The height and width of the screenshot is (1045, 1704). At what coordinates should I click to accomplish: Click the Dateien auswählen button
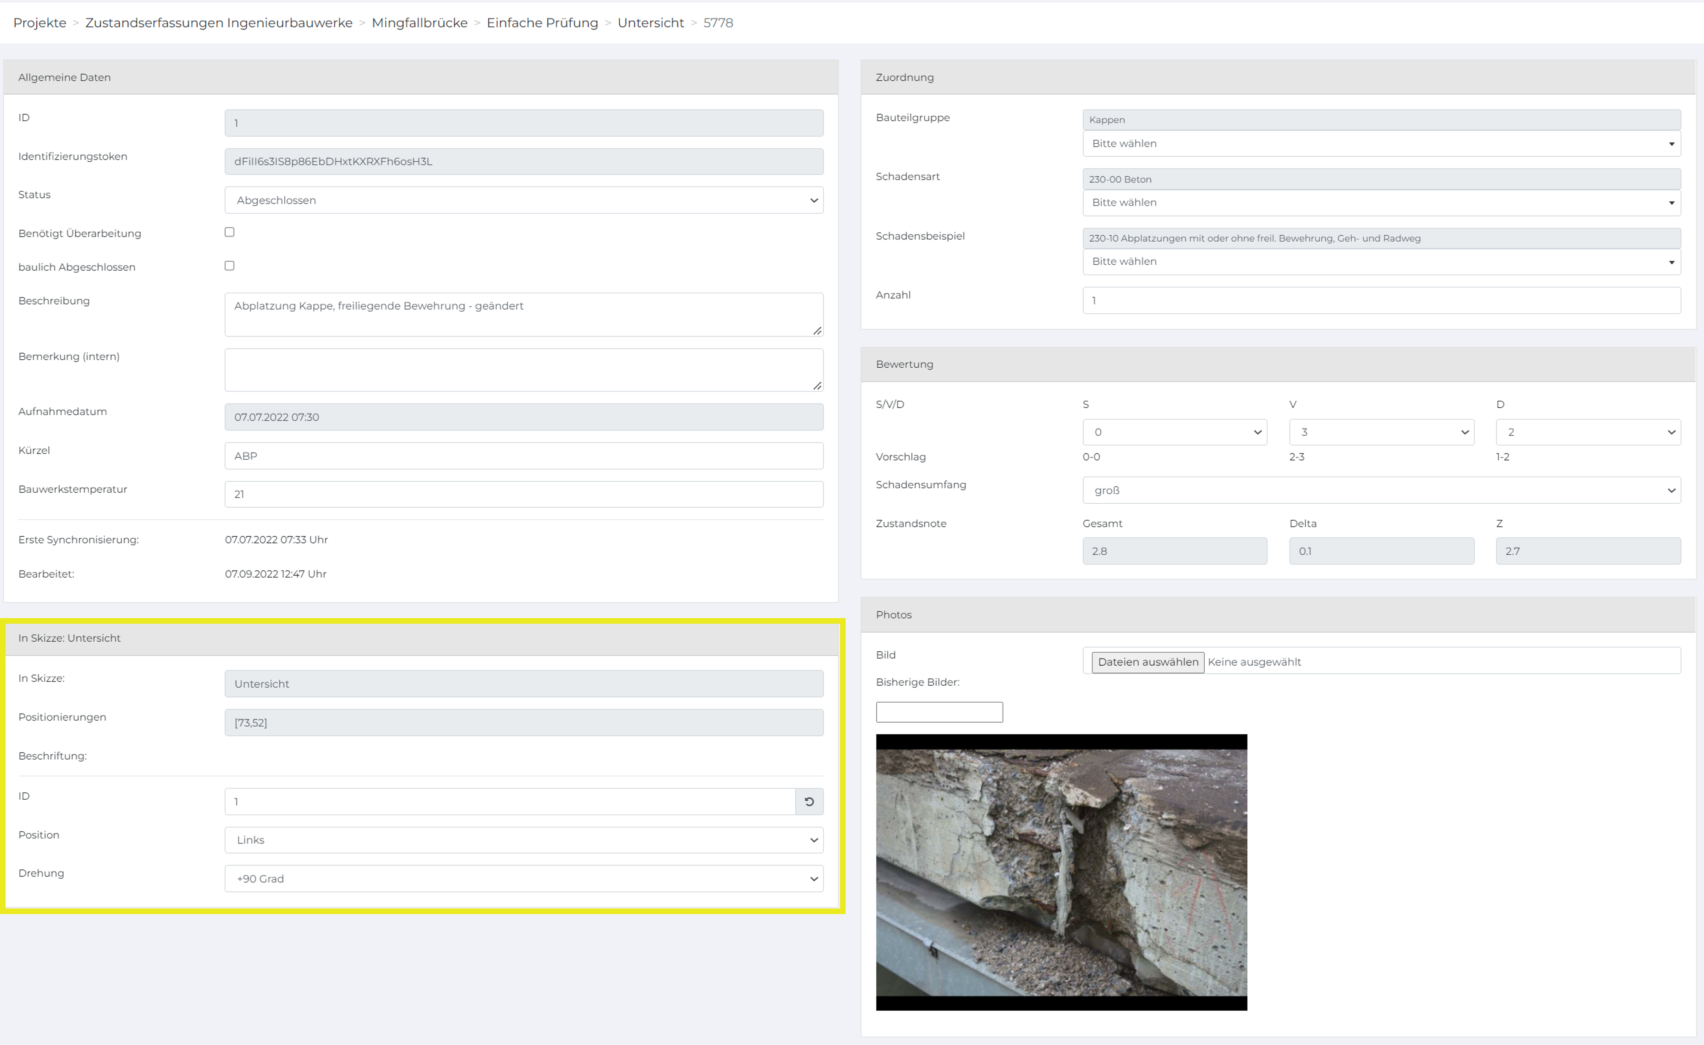(1147, 662)
